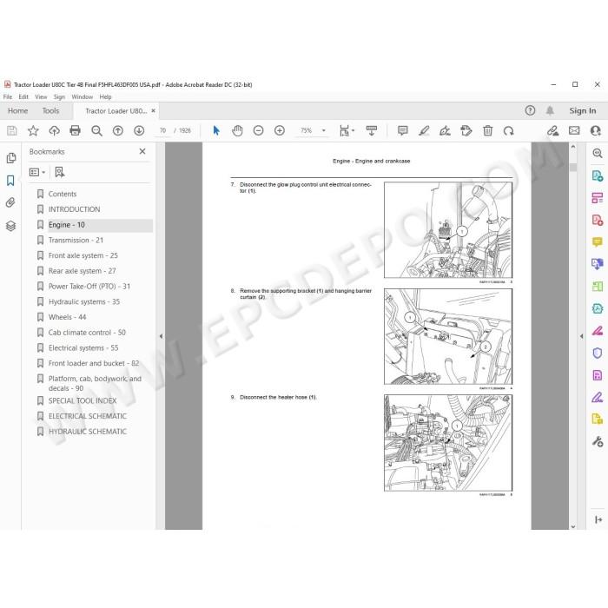Close the Tractor Loader U80 document tab

pyautogui.click(x=153, y=111)
